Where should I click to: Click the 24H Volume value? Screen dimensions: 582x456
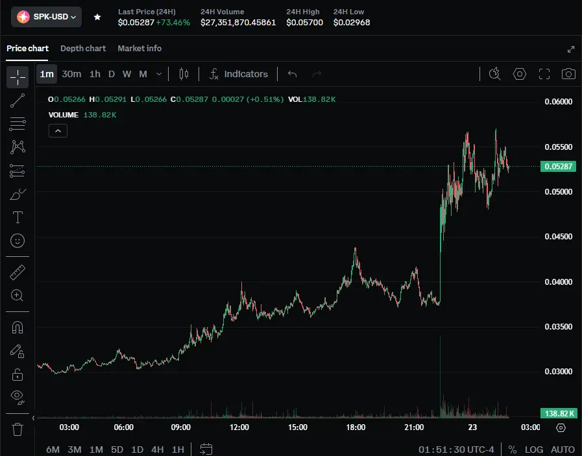click(x=238, y=23)
